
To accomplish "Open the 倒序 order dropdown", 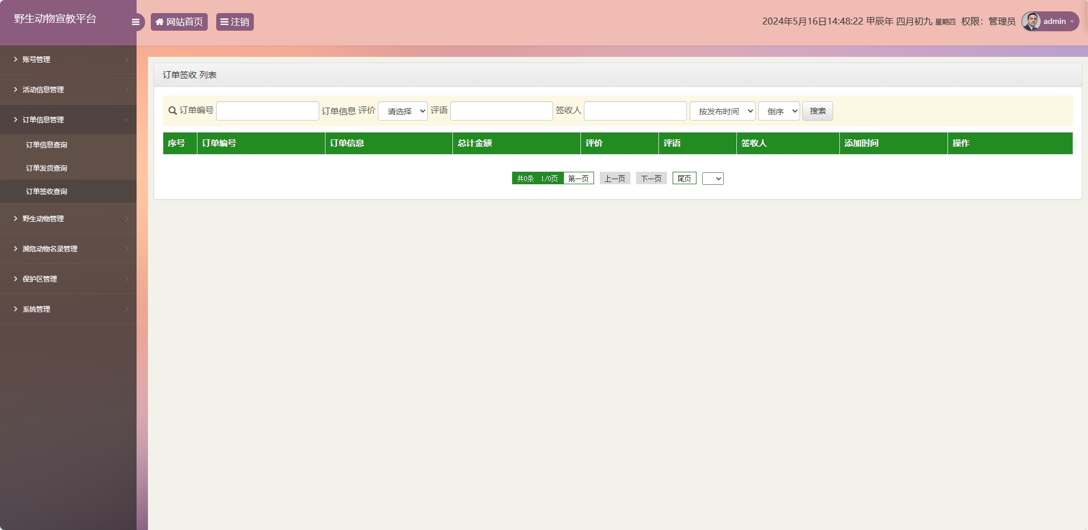I will [778, 111].
